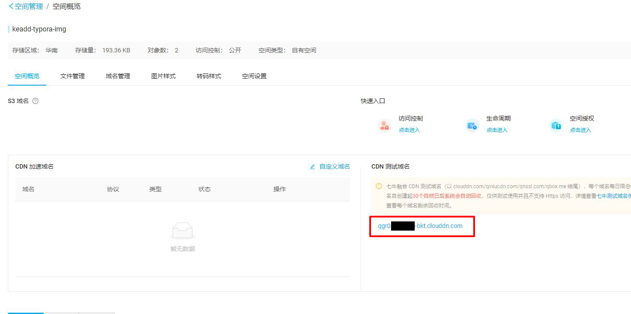Screen dimensions: 631x314
Task: Switch to the 域名管理 tab
Action: tap(118, 76)
